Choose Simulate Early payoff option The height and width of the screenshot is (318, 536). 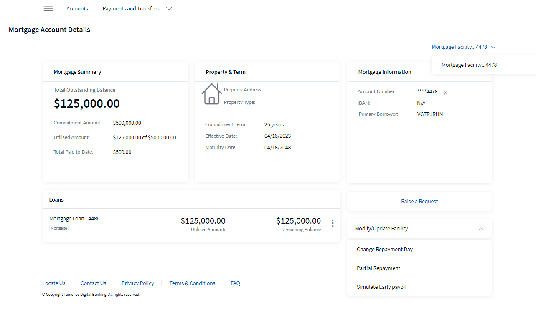pyautogui.click(x=382, y=287)
